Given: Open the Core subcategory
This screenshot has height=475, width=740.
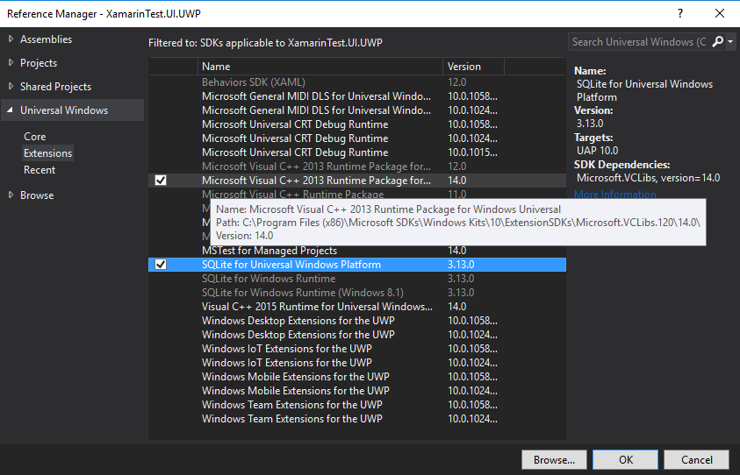Looking at the screenshot, I should pos(34,136).
